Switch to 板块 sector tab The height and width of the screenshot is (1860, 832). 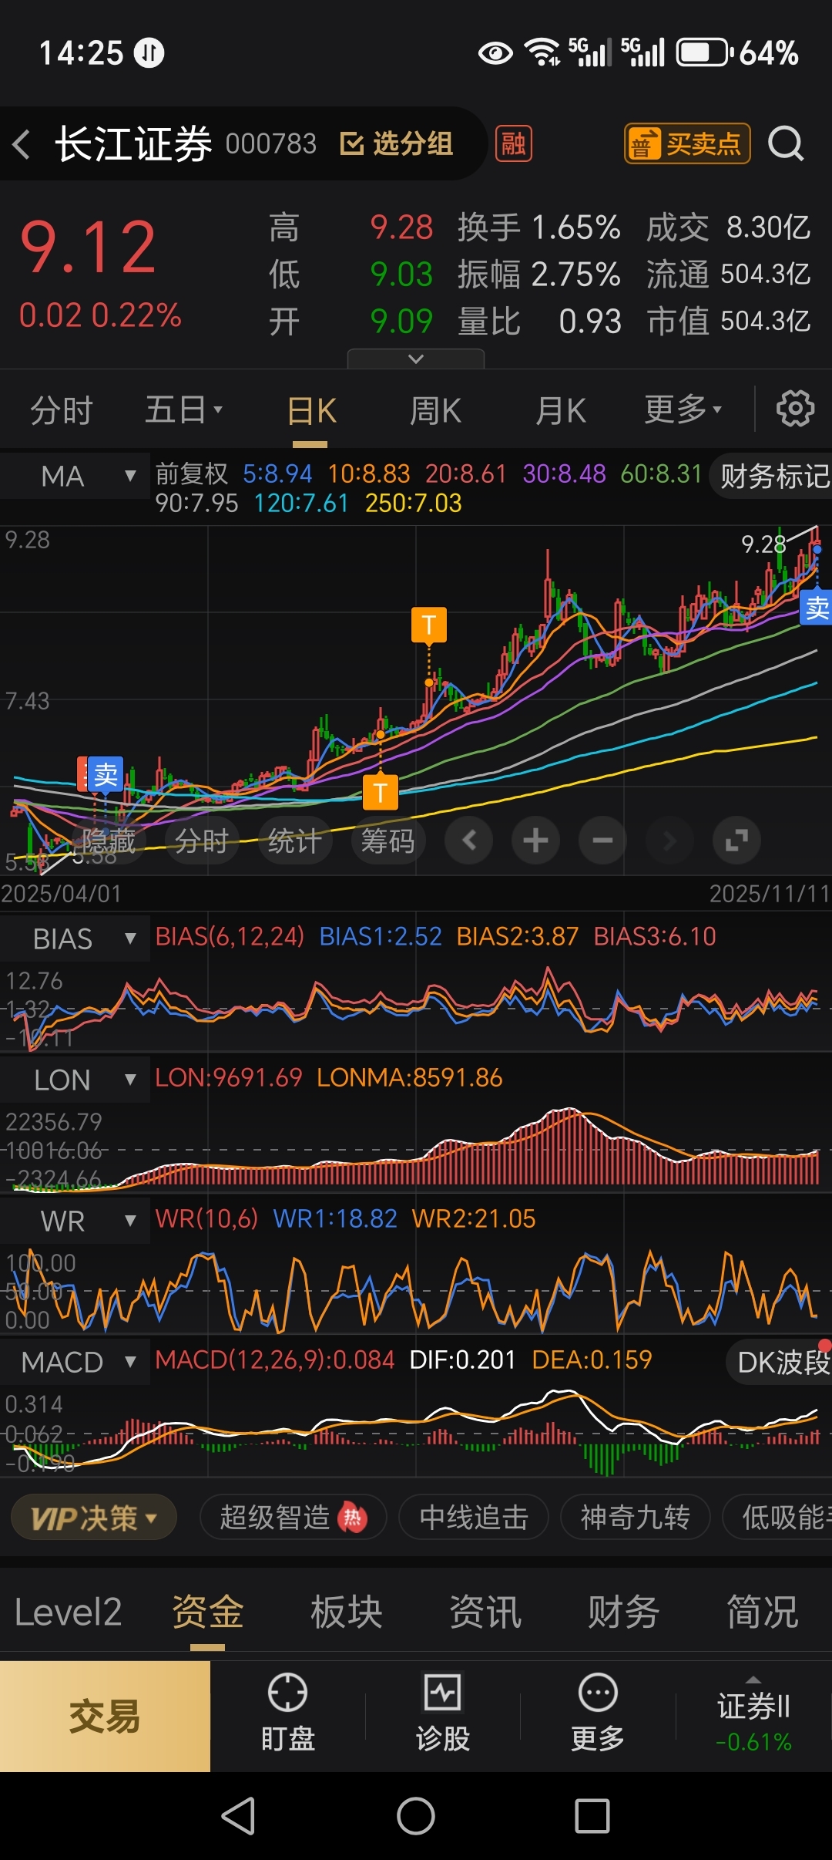point(346,1612)
